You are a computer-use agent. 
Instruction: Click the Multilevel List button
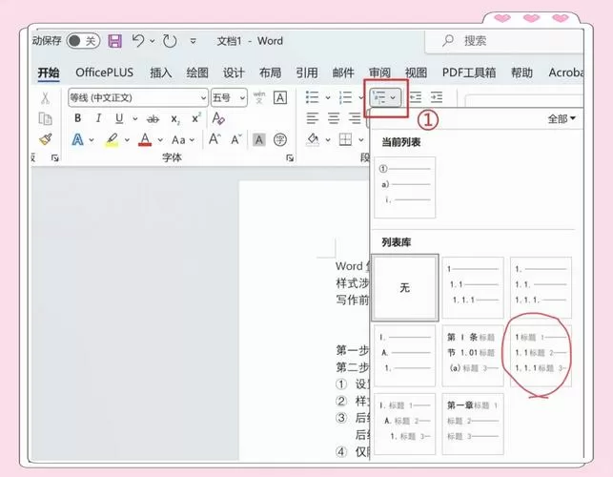(x=385, y=97)
